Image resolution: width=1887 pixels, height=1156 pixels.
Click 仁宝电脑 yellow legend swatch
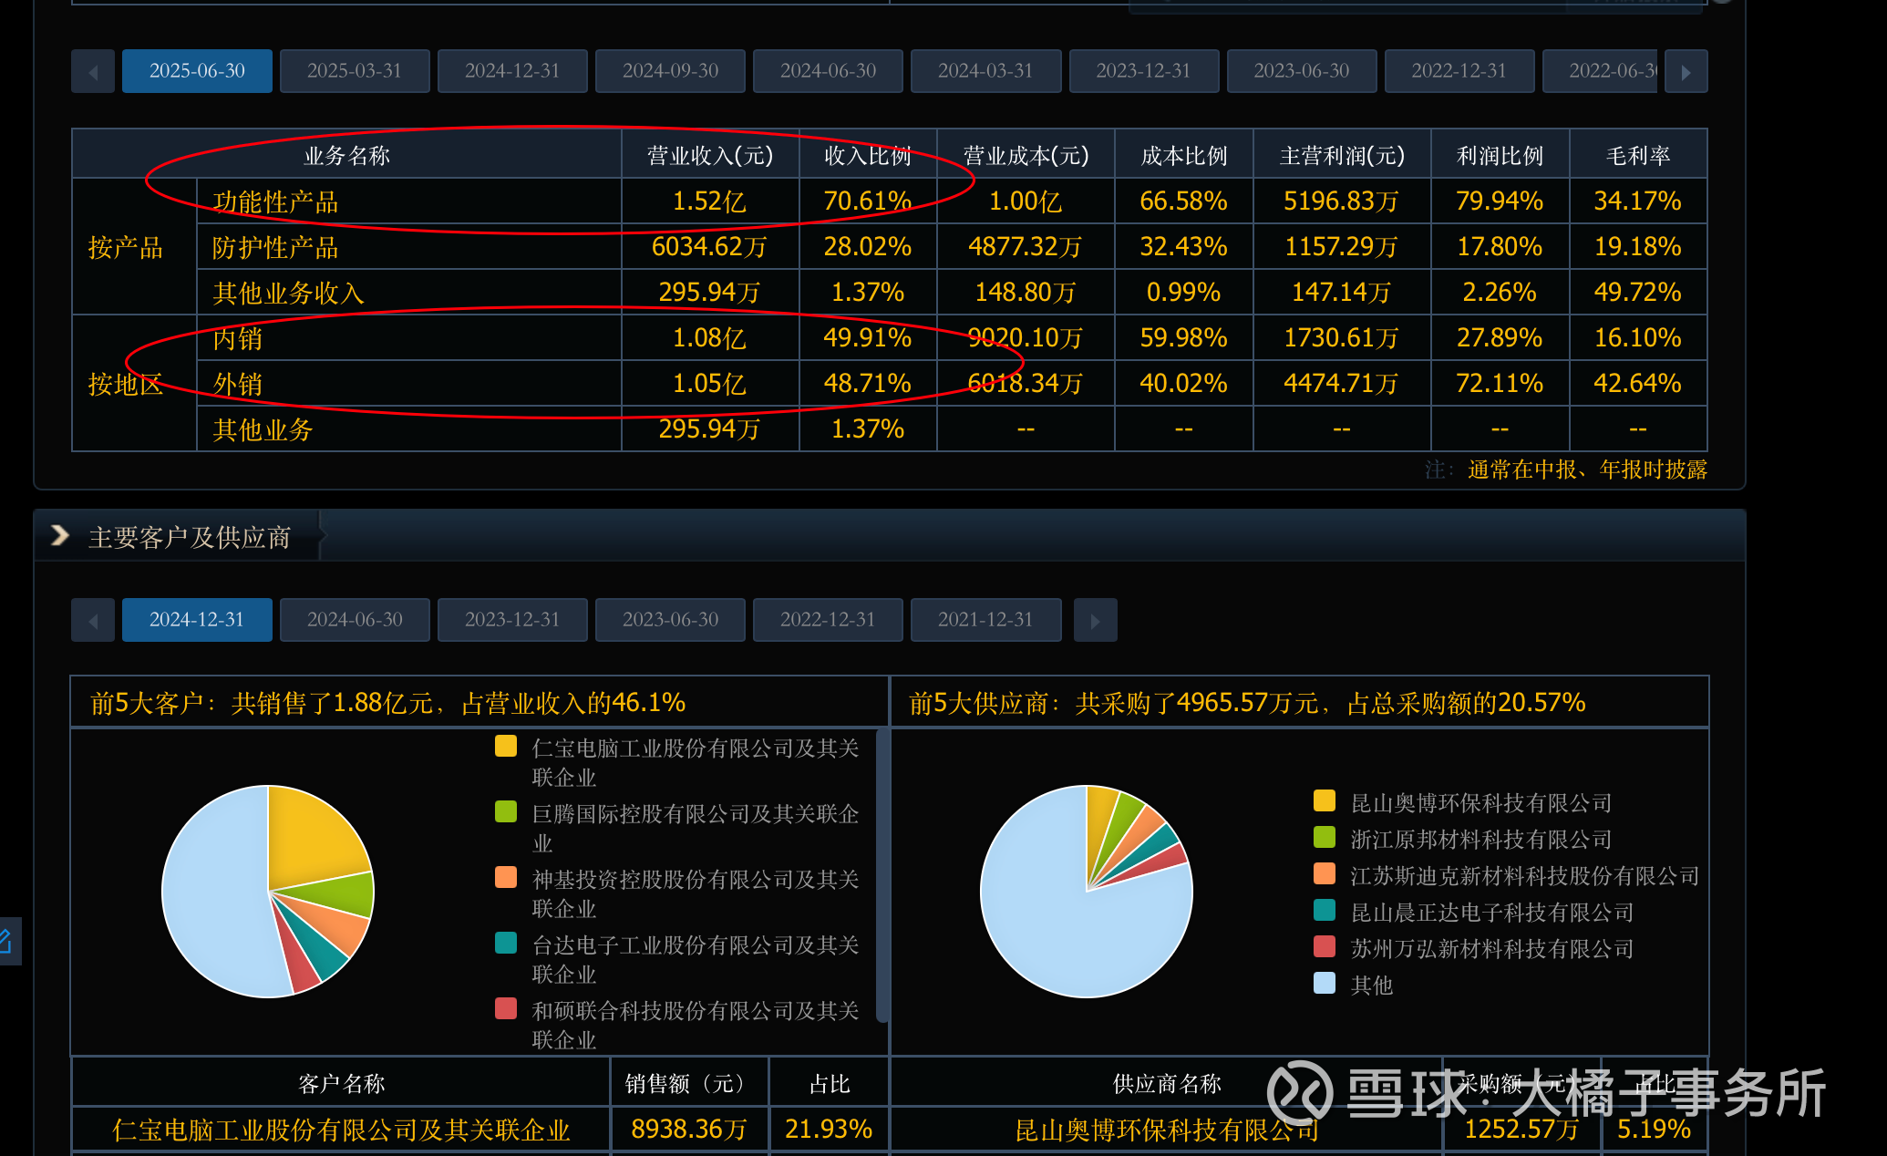coord(506,747)
